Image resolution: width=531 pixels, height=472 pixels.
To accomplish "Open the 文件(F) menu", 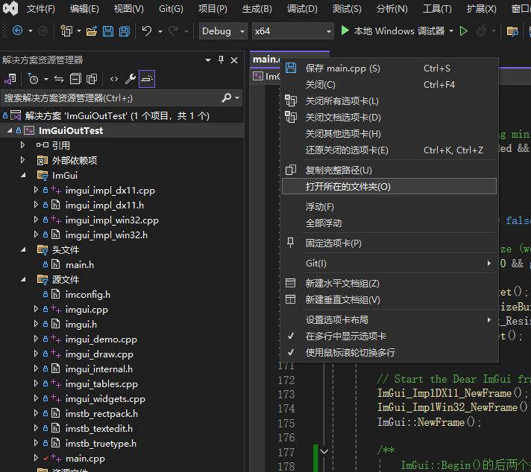I will tap(40, 9).
